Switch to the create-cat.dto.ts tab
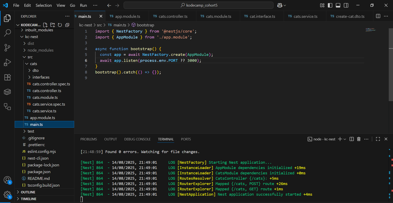393x203 pixels. pos(350,16)
